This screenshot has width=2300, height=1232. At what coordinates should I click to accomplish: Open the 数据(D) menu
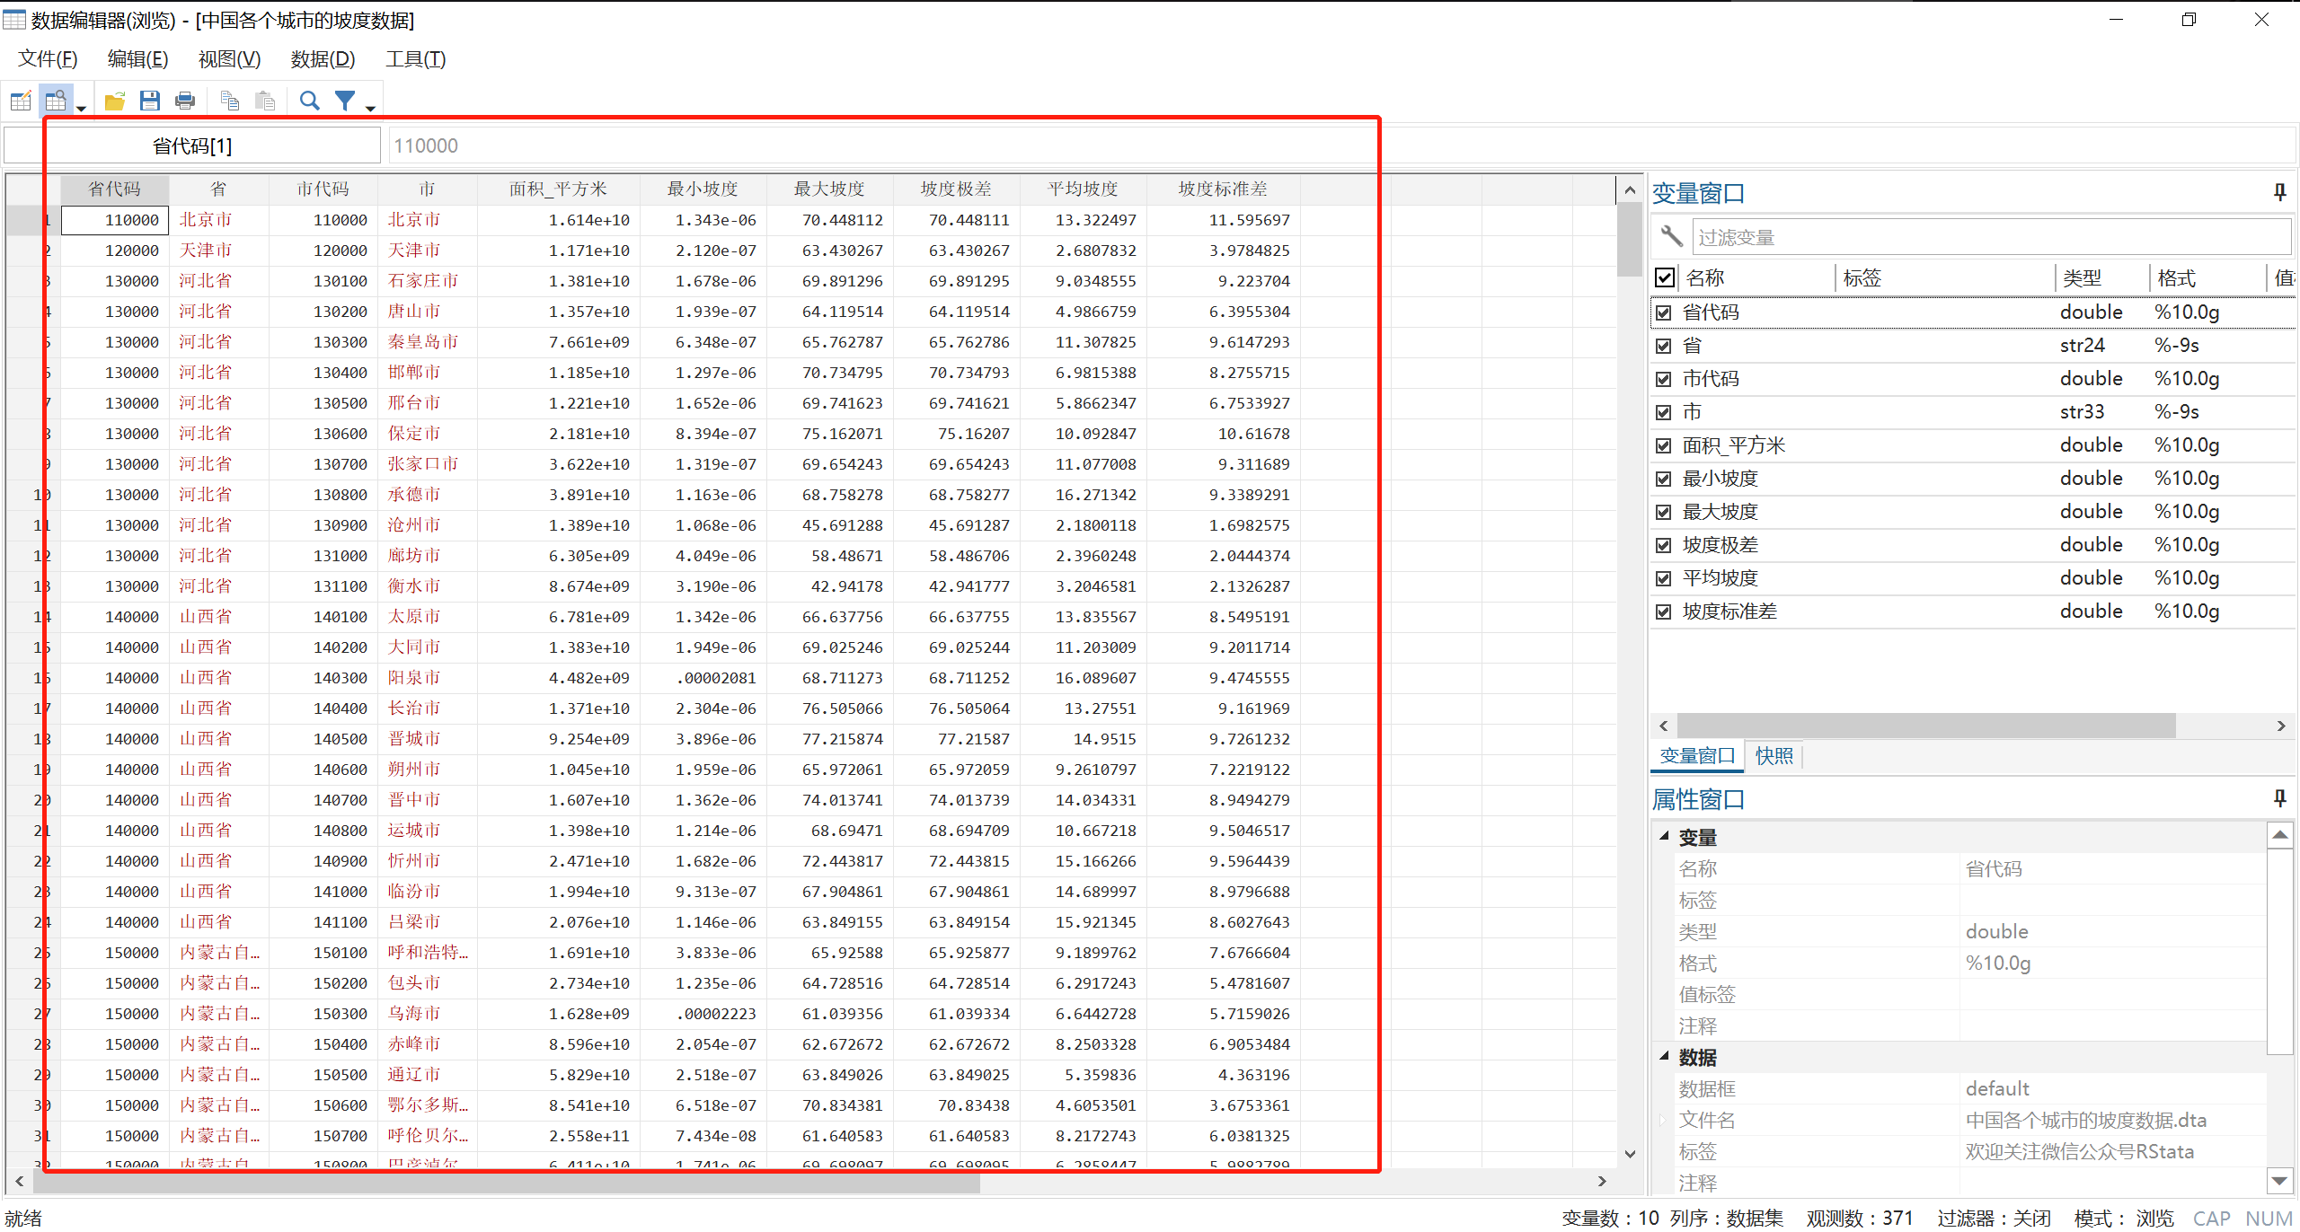[x=323, y=59]
